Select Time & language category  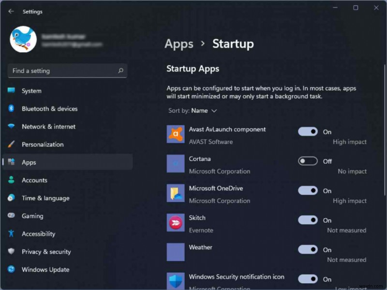tap(46, 198)
